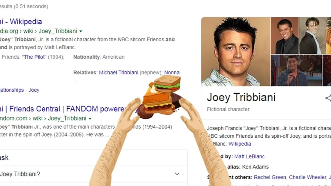The image size is (331, 186).
Task: Click the Wikipedia source link in knowledge panel
Action: click(x=240, y=144)
